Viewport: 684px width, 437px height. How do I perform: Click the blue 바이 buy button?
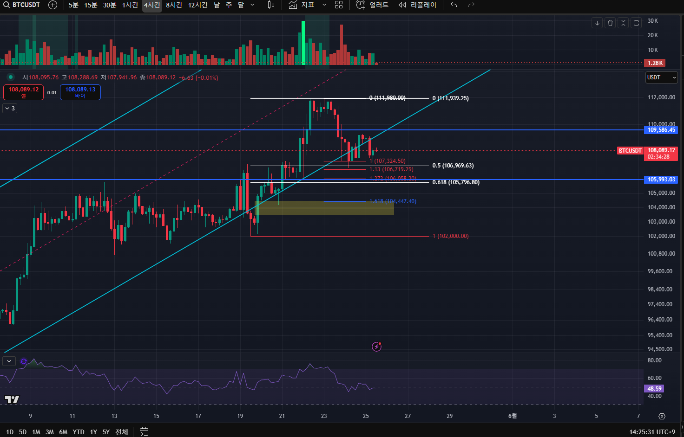click(80, 92)
